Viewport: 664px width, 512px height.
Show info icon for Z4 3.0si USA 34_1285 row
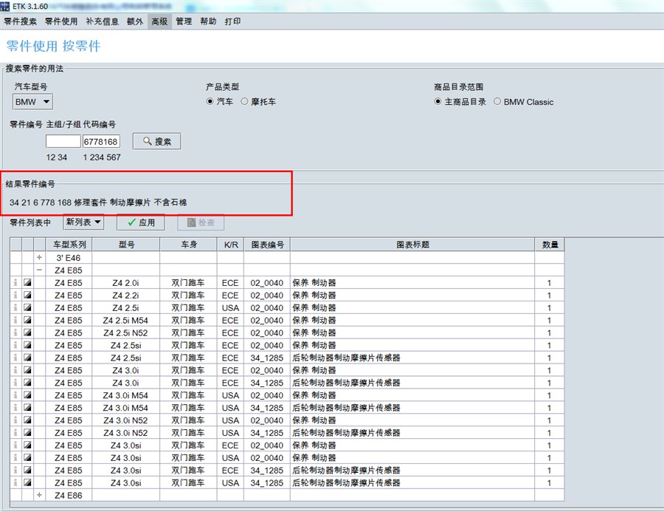[x=15, y=482]
